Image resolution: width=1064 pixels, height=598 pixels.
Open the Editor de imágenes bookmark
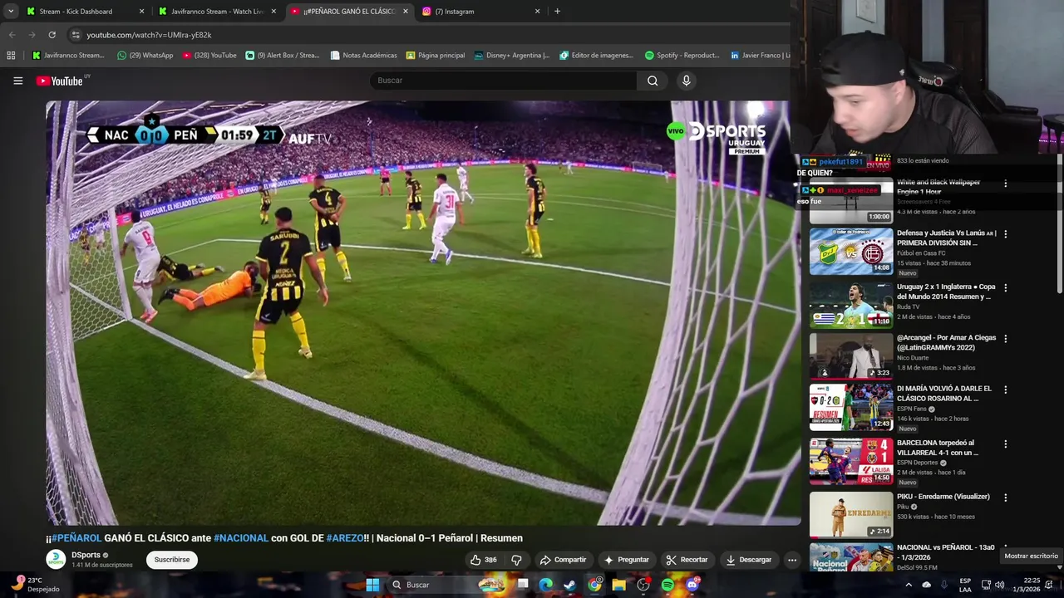tap(597, 56)
